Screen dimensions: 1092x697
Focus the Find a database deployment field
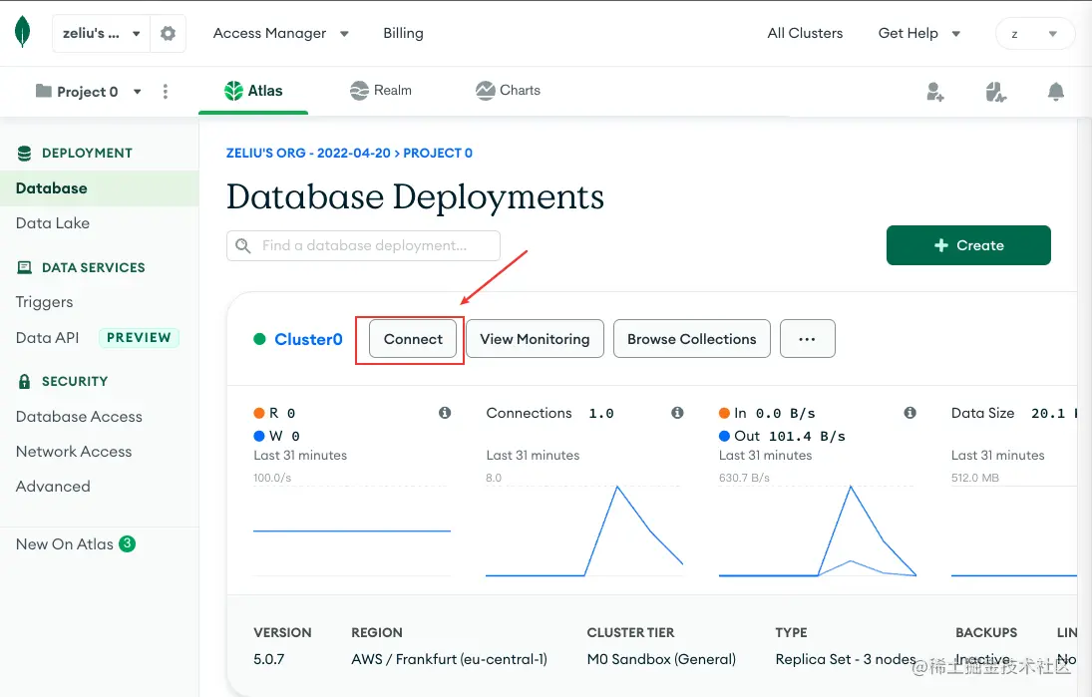pos(363,246)
